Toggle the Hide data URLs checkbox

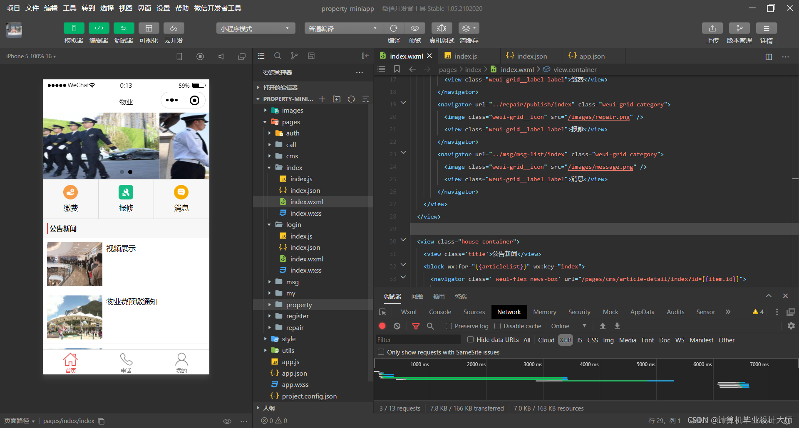coord(470,339)
